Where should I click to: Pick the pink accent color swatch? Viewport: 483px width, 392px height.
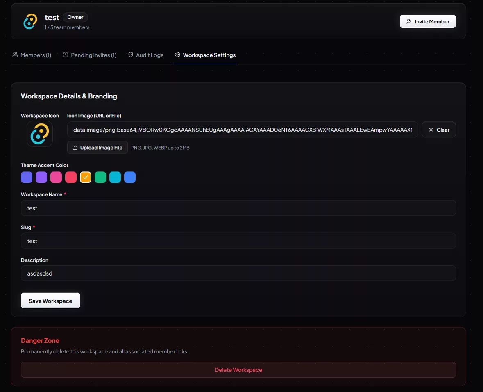56,177
